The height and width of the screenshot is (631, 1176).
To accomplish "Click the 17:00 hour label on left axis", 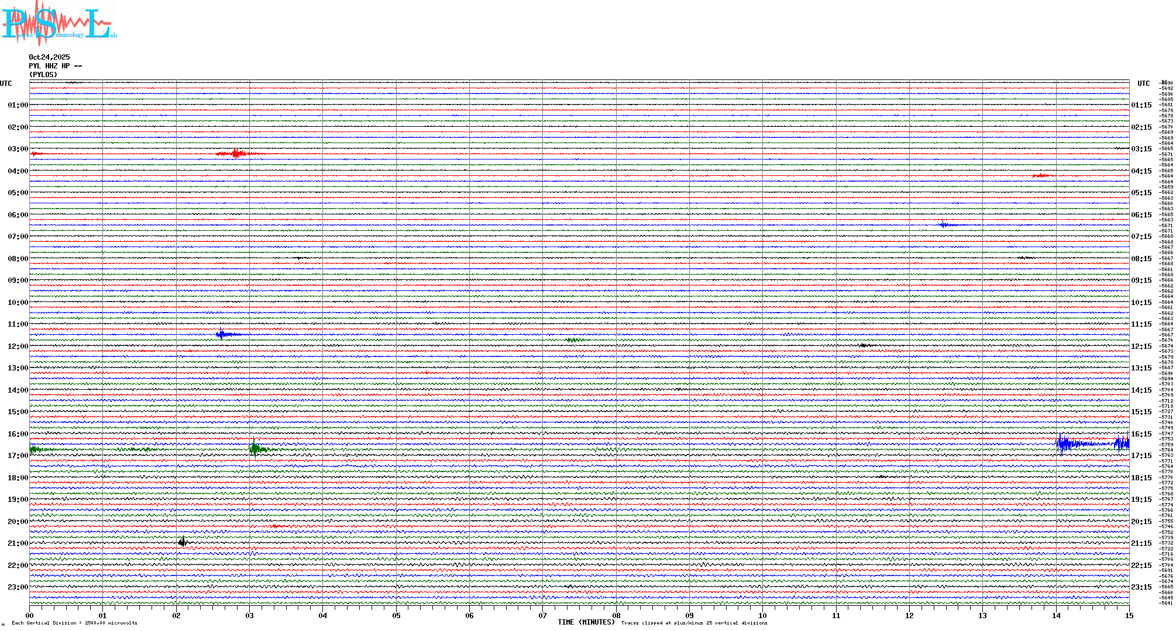I will [x=18, y=456].
